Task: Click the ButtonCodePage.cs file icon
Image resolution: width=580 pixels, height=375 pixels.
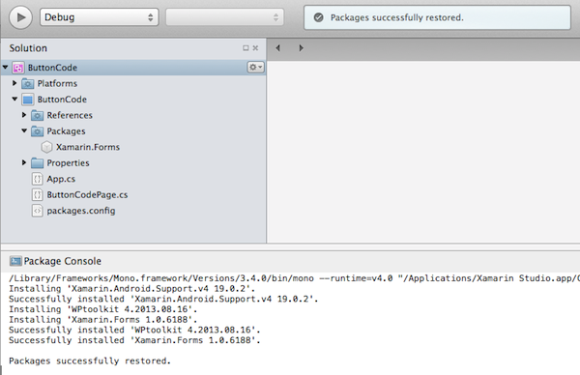Action: 37,195
